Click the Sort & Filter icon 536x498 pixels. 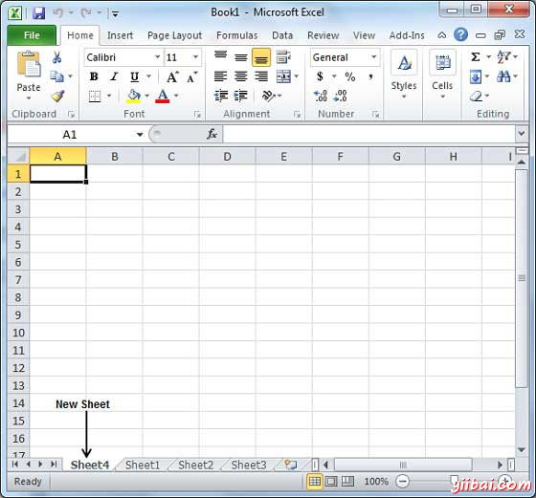pyautogui.click(x=503, y=56)
